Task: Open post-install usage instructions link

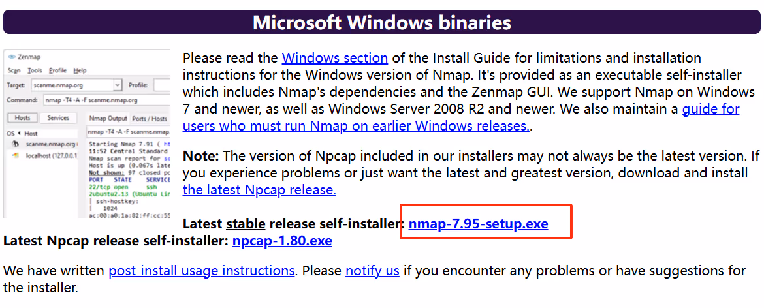Action: click(x=202, y=270)
